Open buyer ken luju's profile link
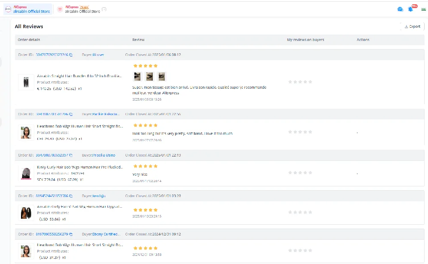Viewport: 428px width, 264px height. point(99,196)
